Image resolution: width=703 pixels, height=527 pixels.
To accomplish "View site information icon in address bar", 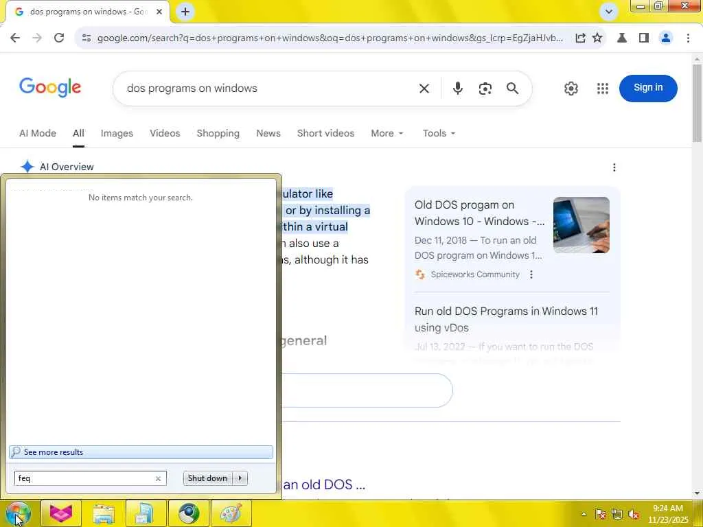I will 87,38.
